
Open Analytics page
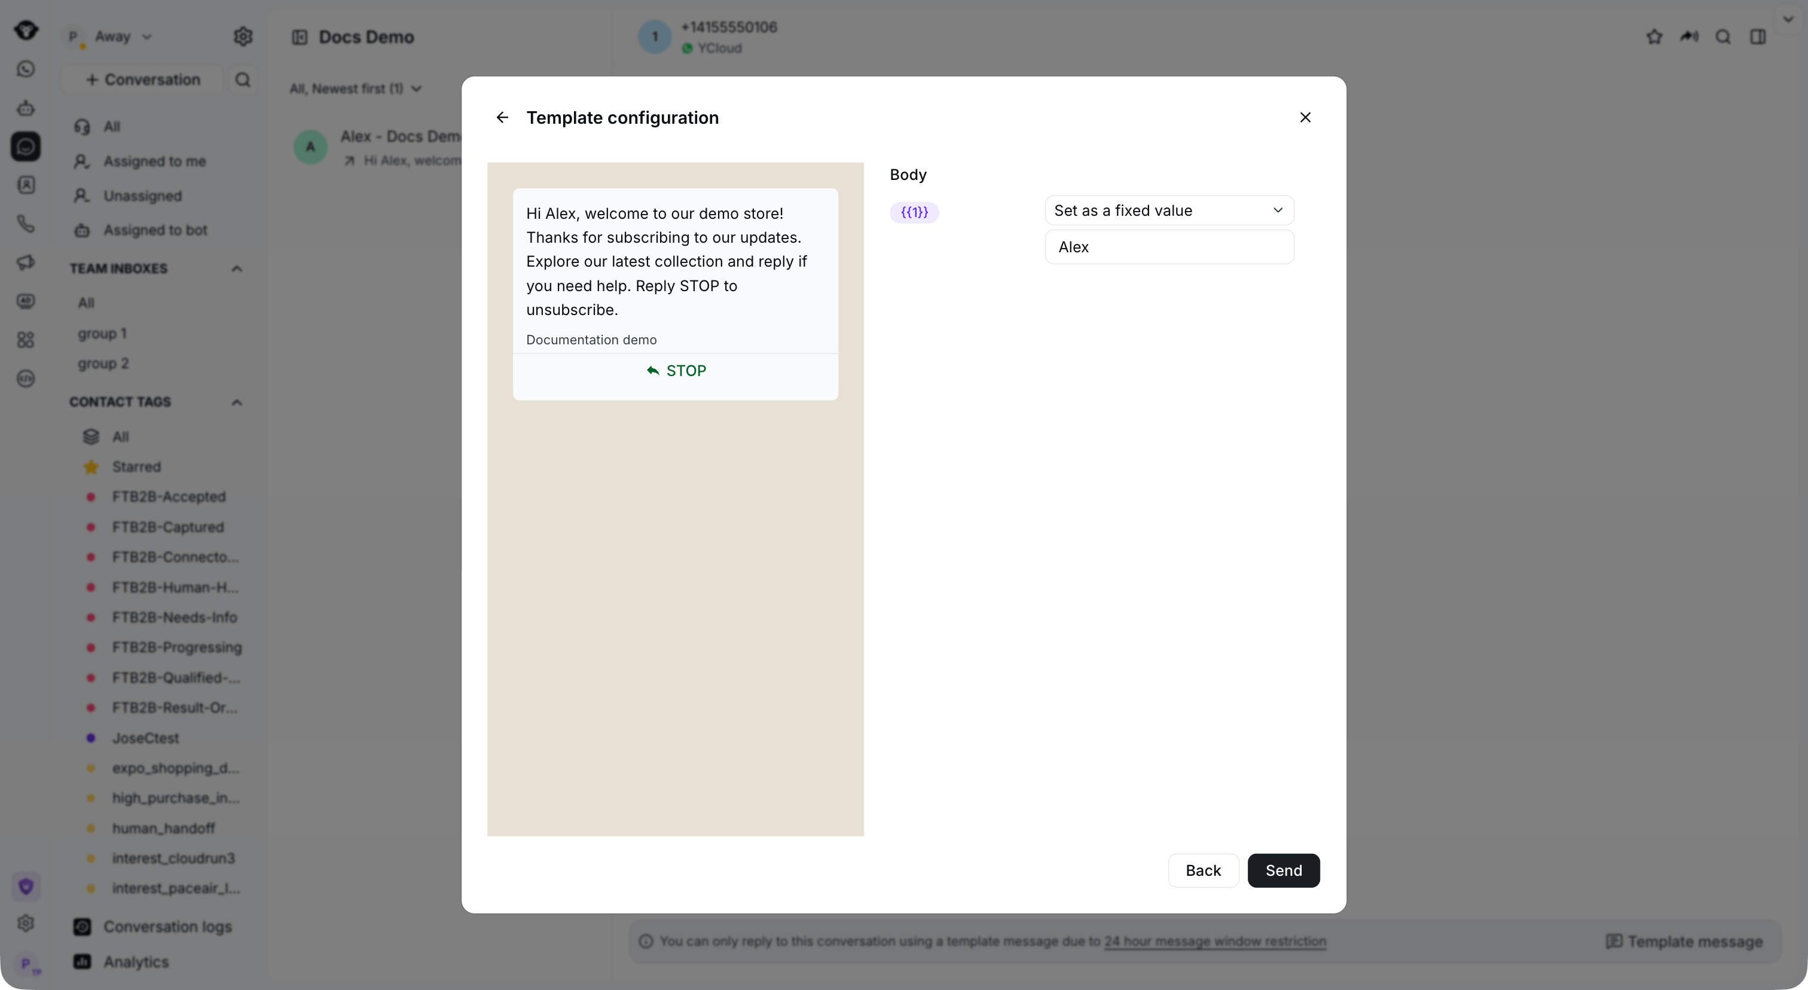pos(121,961)
